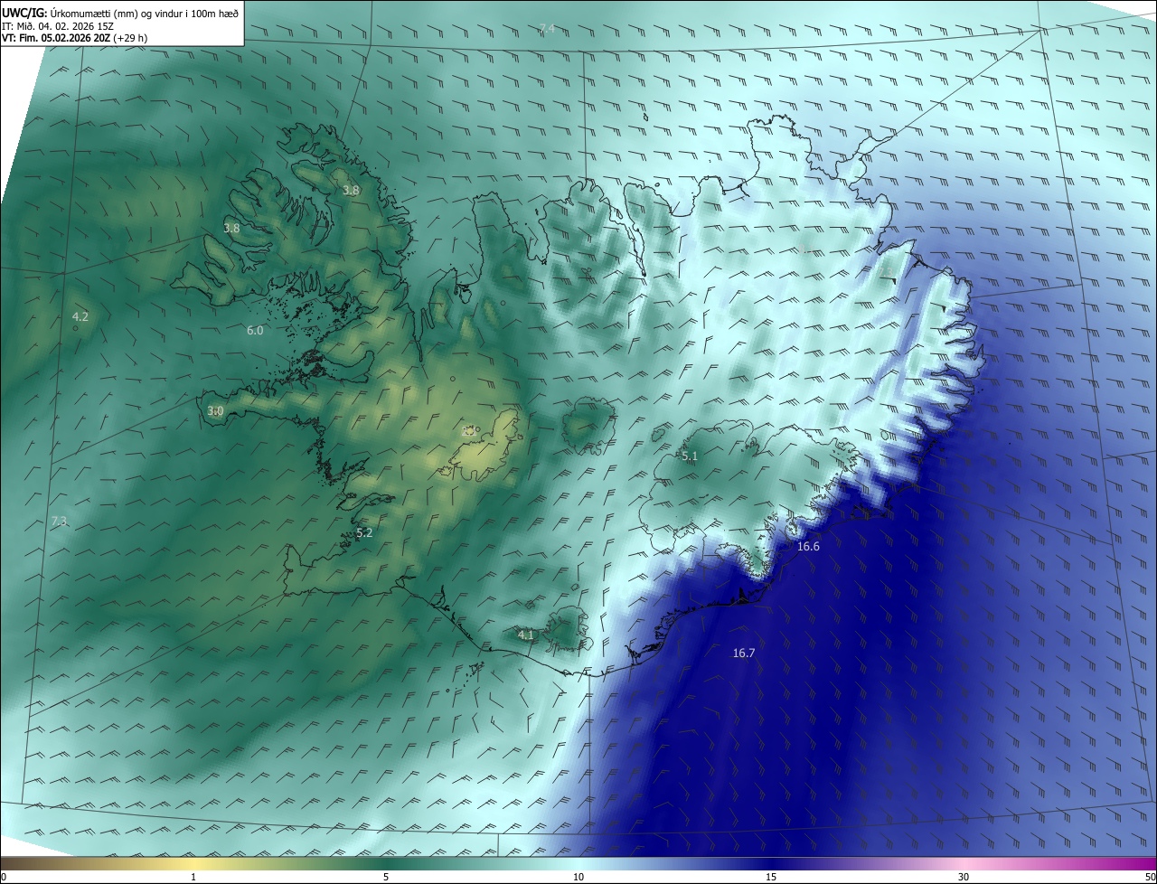Click the 3.0 value label on the map
This screenshot has height=884, width=1157.
(215, 411)
